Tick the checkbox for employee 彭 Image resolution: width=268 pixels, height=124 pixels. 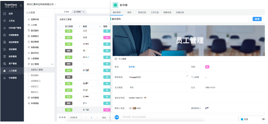60,110
